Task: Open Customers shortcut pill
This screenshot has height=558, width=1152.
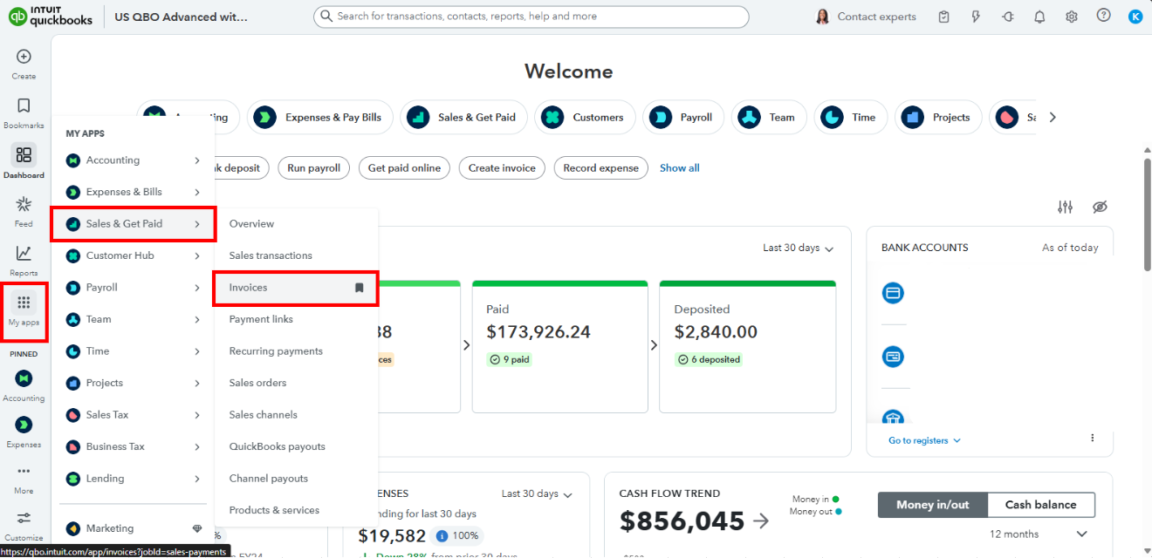Action: click(584, 117)
